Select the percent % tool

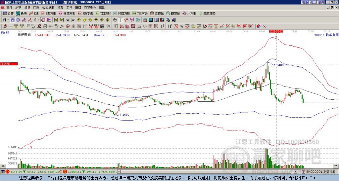coord(182,26)
